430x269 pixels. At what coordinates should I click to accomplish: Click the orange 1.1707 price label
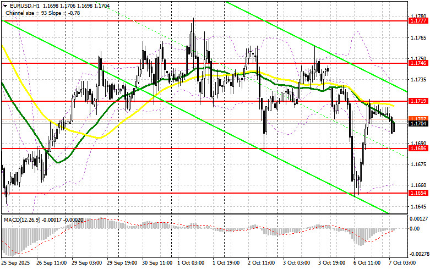click(x=418, y=119)
